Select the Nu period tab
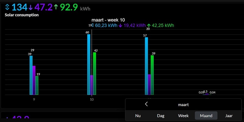The width and height of the screenshot is (244, 122). tap(138, 116)
